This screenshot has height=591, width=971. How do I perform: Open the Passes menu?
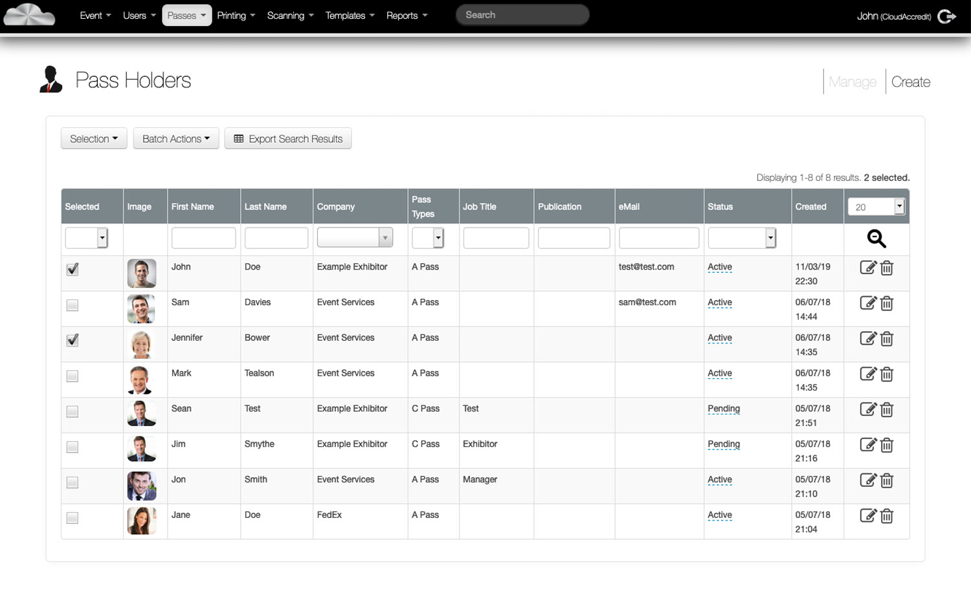[186, 16]
